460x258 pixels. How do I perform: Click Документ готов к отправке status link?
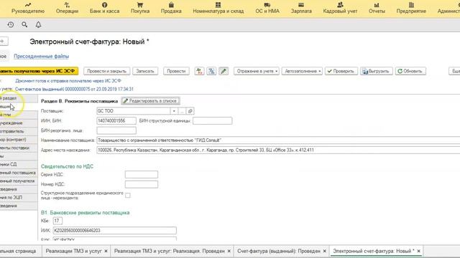coord(68,81)
